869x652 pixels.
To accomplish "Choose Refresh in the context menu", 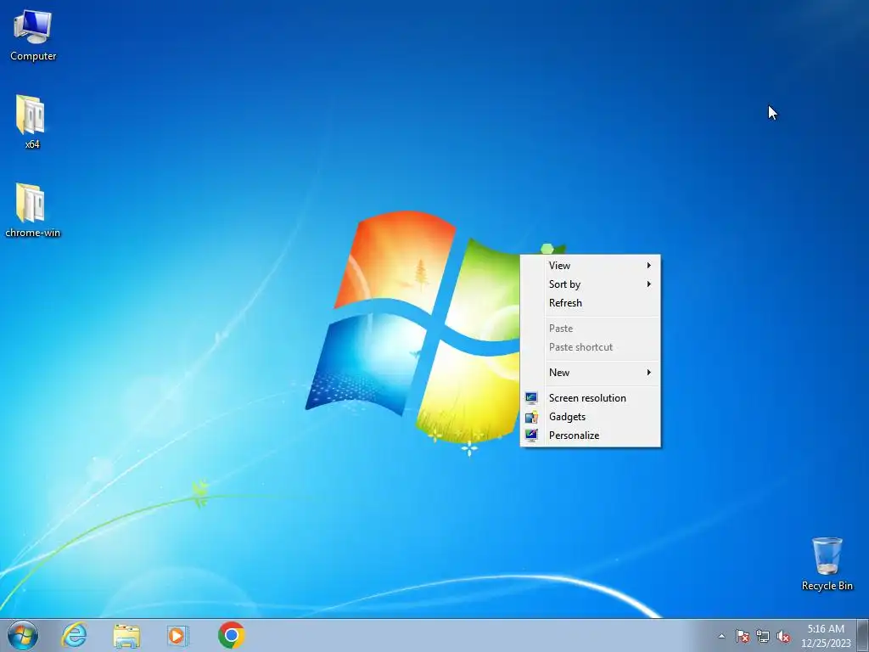I will coord(591,303).
